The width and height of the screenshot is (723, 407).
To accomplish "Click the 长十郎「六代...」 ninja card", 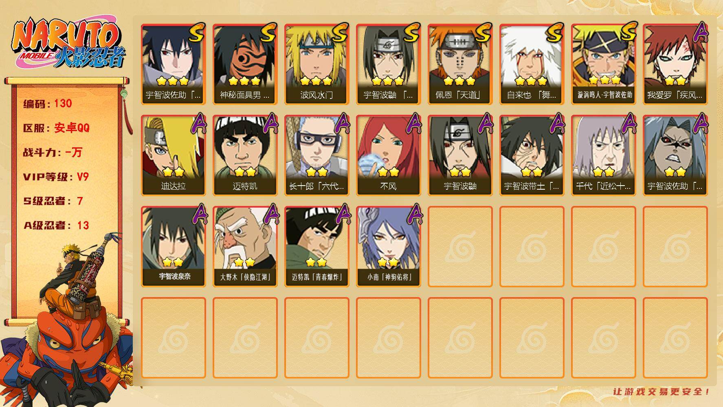I will point(316,155).
